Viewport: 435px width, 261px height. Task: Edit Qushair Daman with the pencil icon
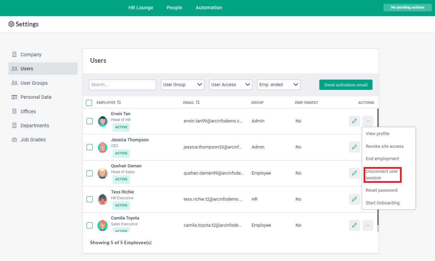354,173
